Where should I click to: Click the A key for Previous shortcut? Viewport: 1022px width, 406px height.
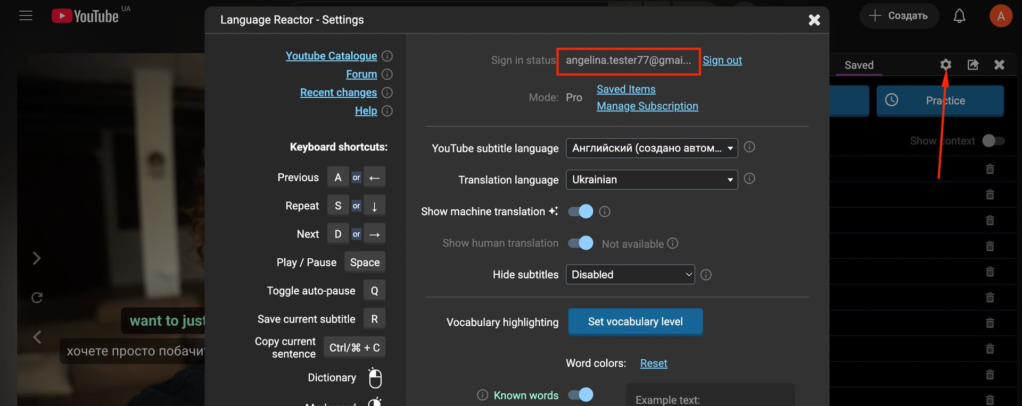coord(338,177)
